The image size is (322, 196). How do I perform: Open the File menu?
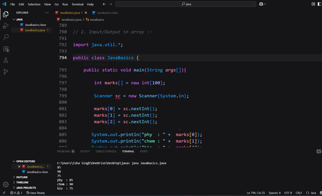pyautogui.click(x=13, y=4)
